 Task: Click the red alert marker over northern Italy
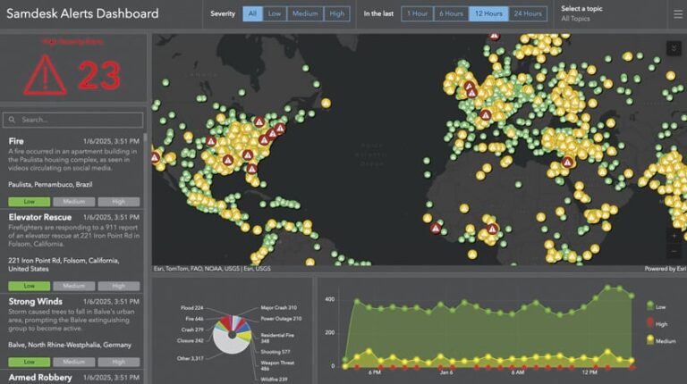(x=485, y=115)
